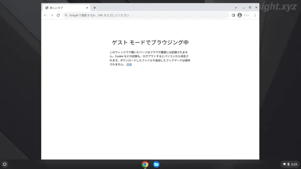This screenshot has height=169, width=301.
Task: Close the 新しいタブ tab
Action: 87,8
